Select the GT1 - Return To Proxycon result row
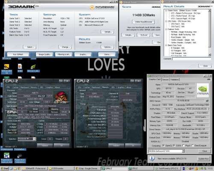The height and width of the screenshot is (171, 214). 186,13
